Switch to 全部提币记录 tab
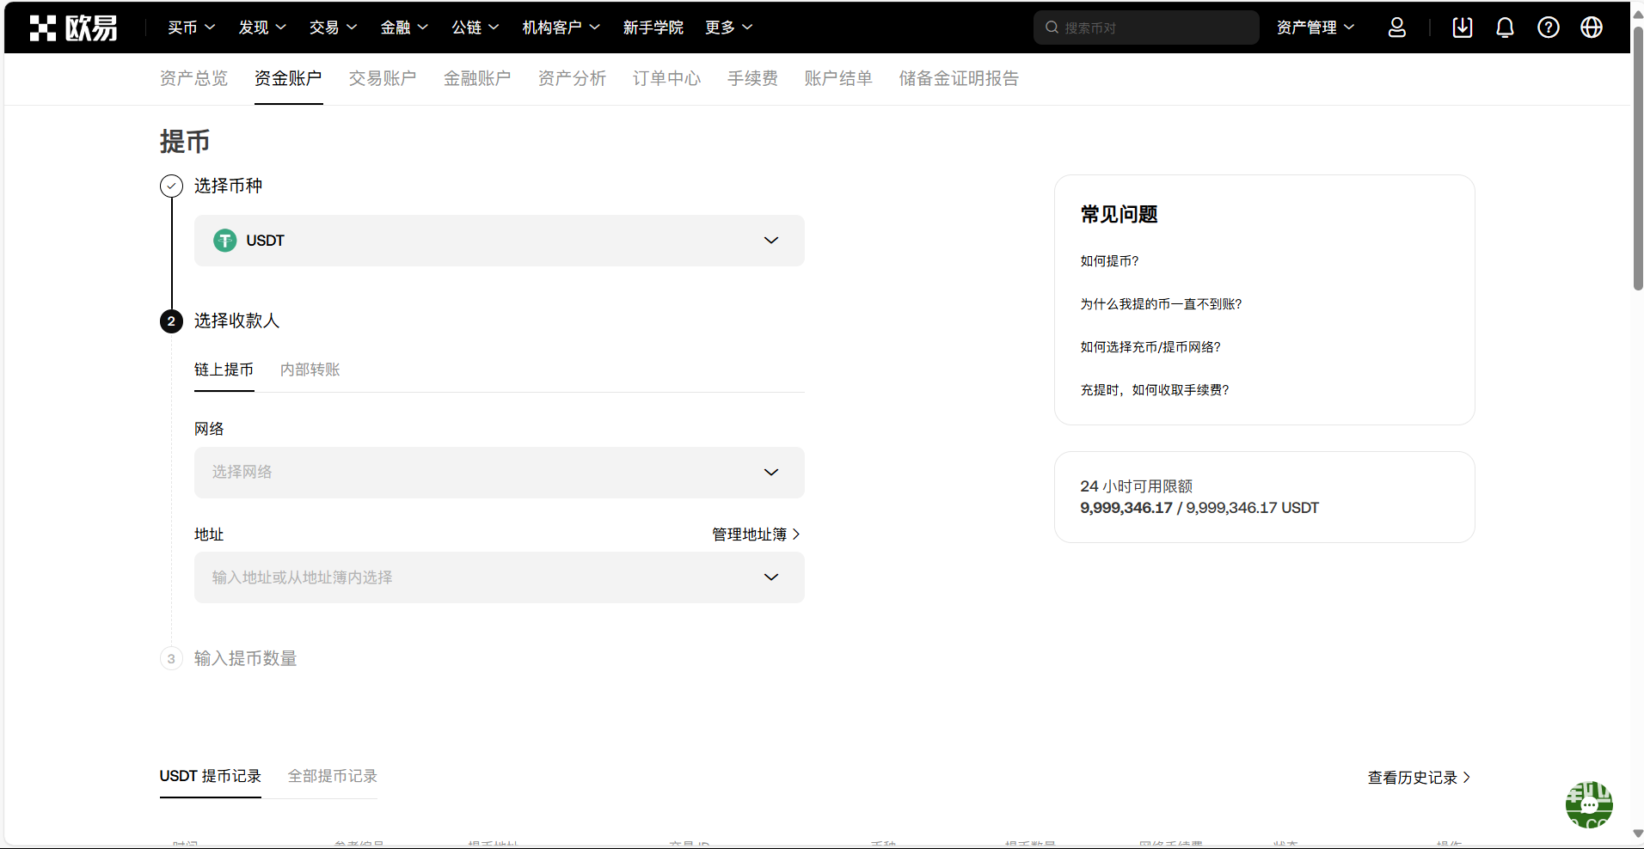The image size is (1644, 849). (x=332, y=776)
